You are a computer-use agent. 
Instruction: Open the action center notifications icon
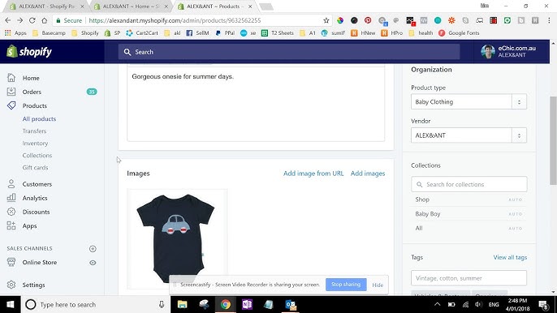point(543,304)
